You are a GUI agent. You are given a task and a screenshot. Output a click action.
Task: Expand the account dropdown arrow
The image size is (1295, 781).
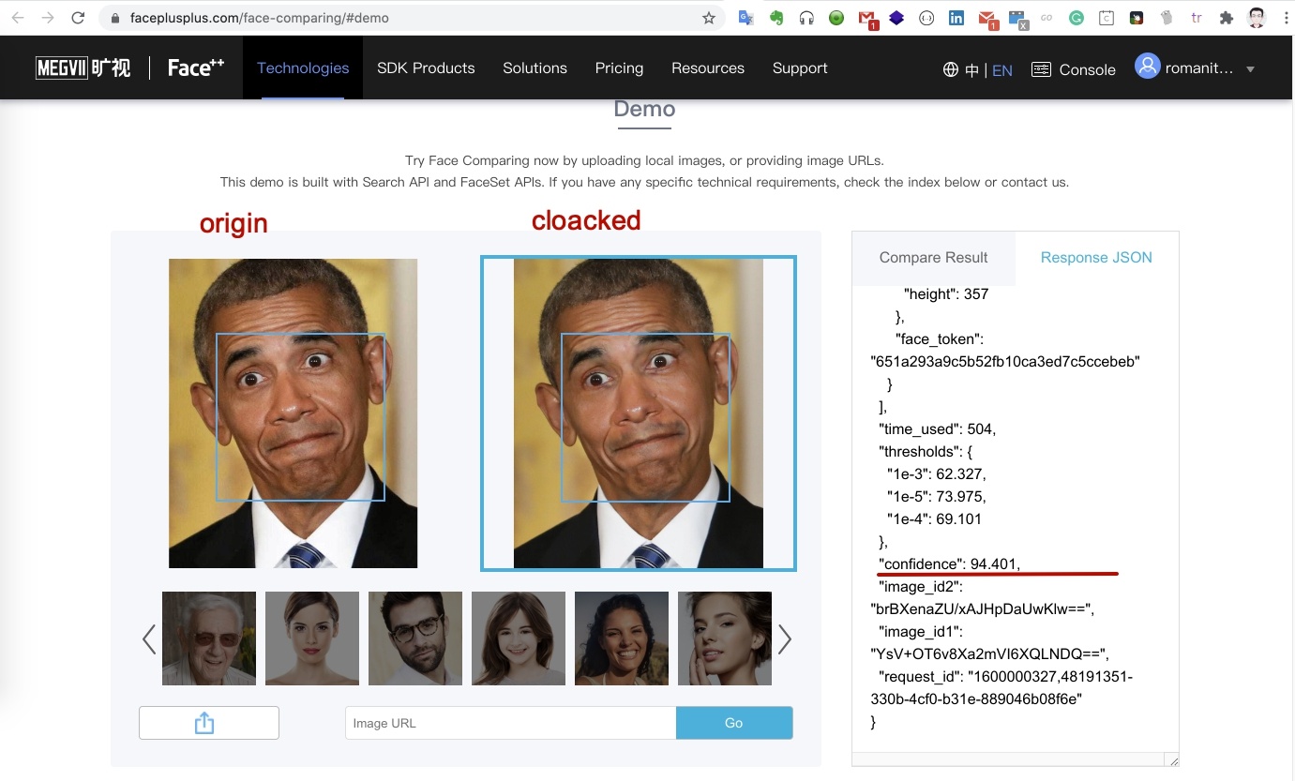point(1251,69)
